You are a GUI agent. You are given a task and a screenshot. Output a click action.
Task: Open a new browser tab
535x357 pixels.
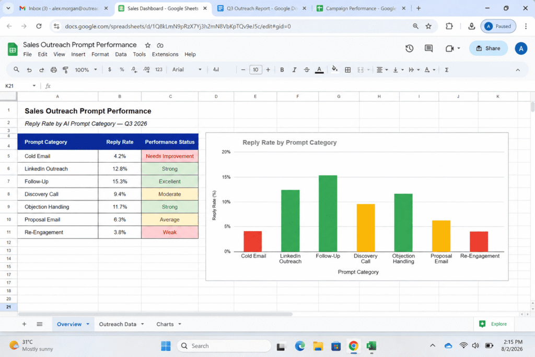(x=418, y=8)
